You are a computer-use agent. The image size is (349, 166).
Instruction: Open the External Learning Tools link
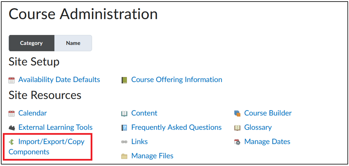[x=56, y=127]
